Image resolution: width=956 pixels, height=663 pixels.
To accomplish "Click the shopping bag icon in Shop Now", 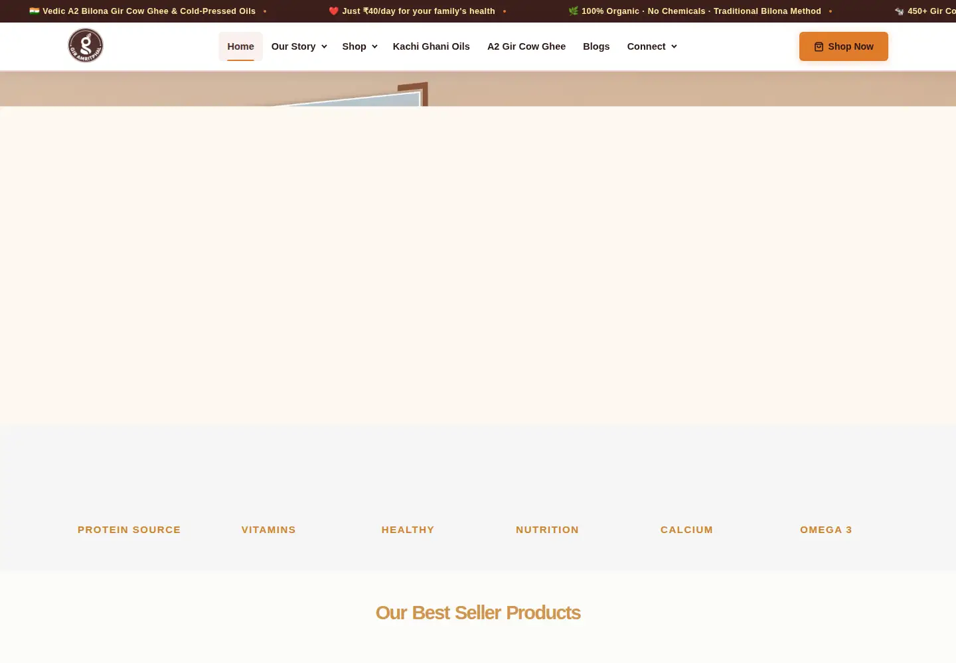I will (819, 46).
